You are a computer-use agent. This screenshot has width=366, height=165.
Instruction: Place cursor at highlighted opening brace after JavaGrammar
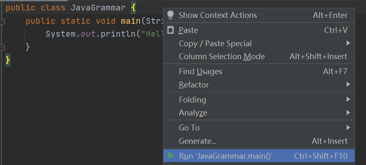133,8
